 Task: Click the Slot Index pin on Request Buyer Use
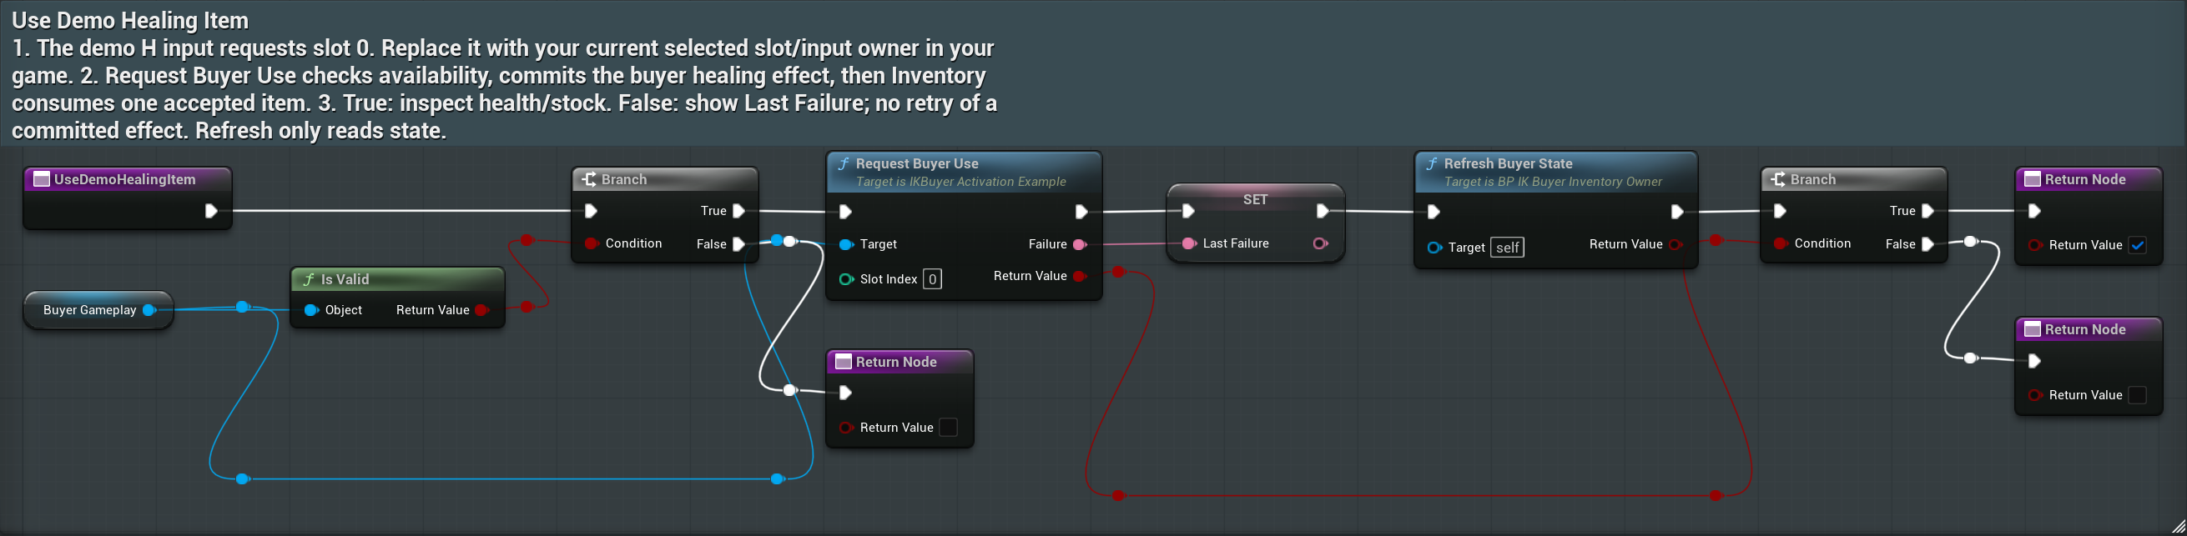pos(845,279)
